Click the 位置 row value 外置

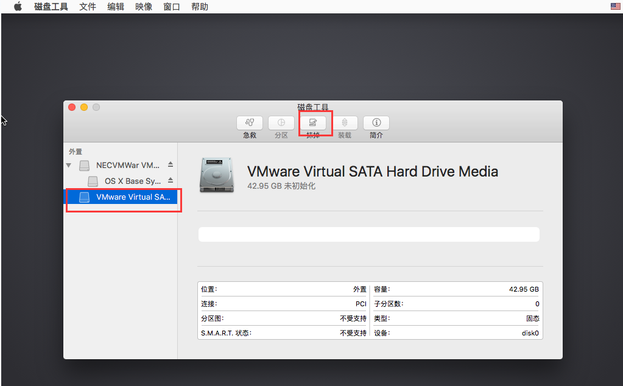coord(359,289)
